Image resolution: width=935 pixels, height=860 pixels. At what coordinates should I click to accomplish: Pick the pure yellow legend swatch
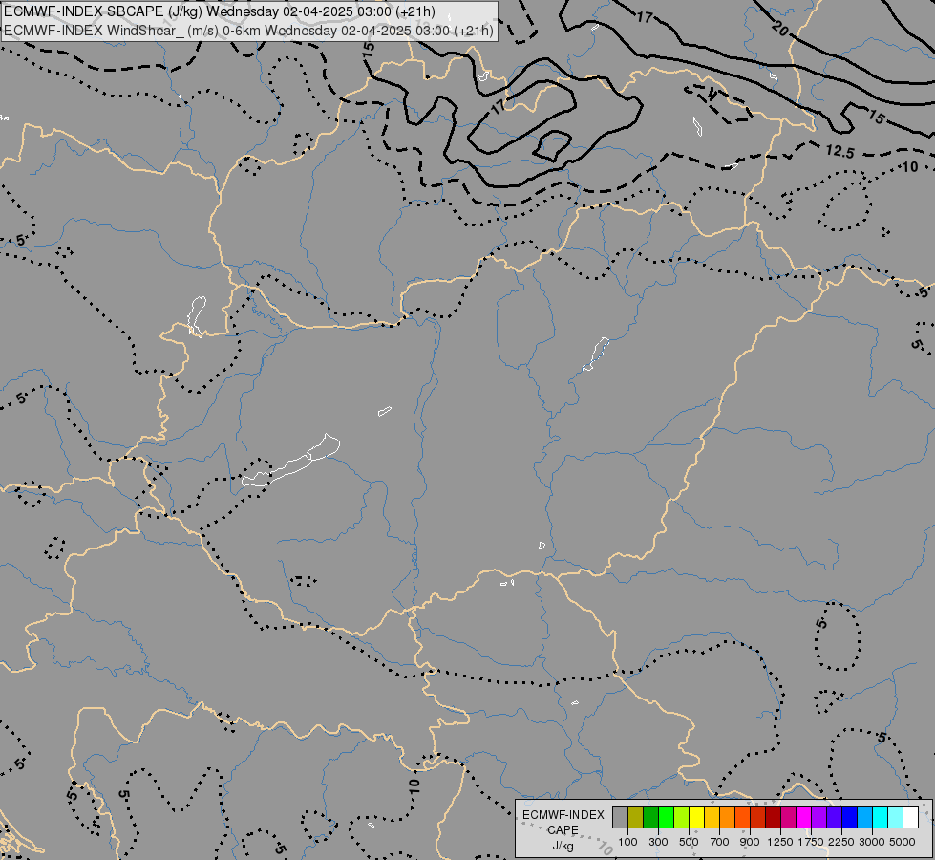point(696,818)
